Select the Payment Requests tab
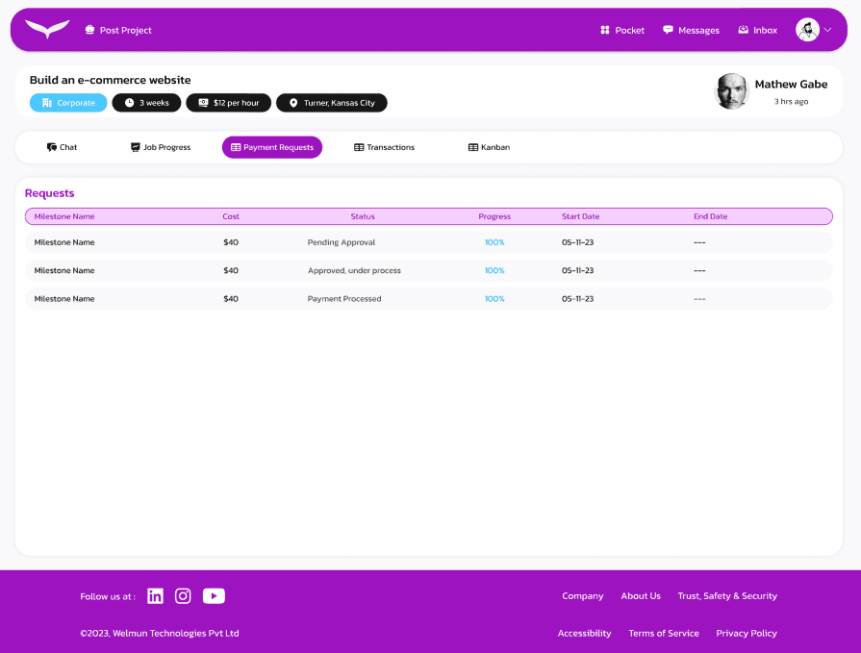The image size is (861, 653). pyautogui.click(x=272, y=147)
